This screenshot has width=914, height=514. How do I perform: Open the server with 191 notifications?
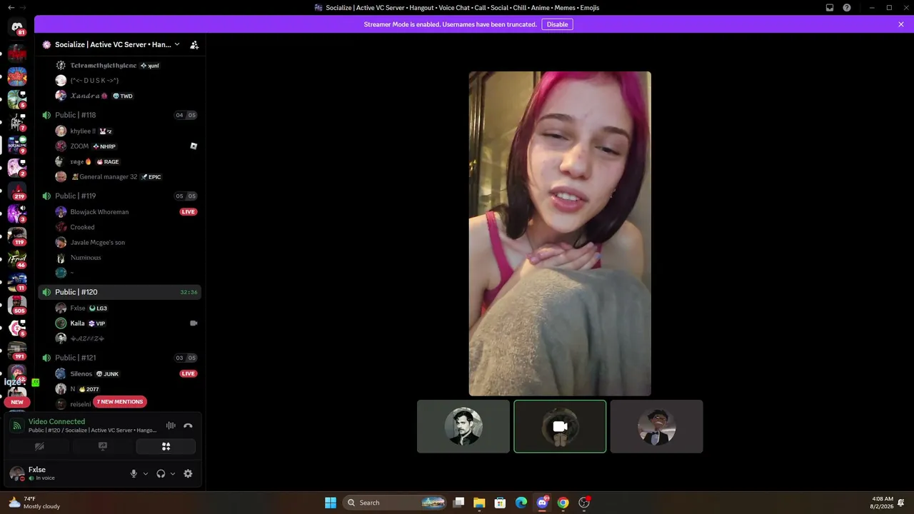[x=17, y=351]
